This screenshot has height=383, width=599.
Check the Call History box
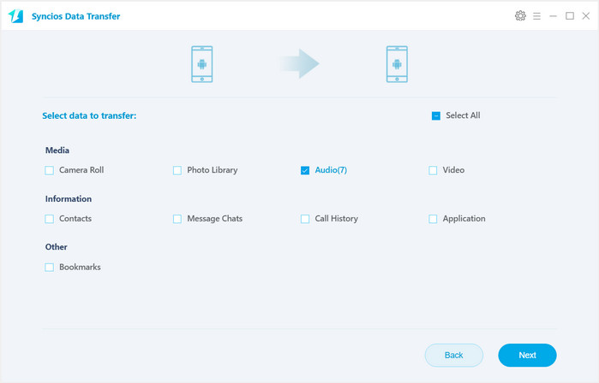pyautogui.click(x=305, y=219)
